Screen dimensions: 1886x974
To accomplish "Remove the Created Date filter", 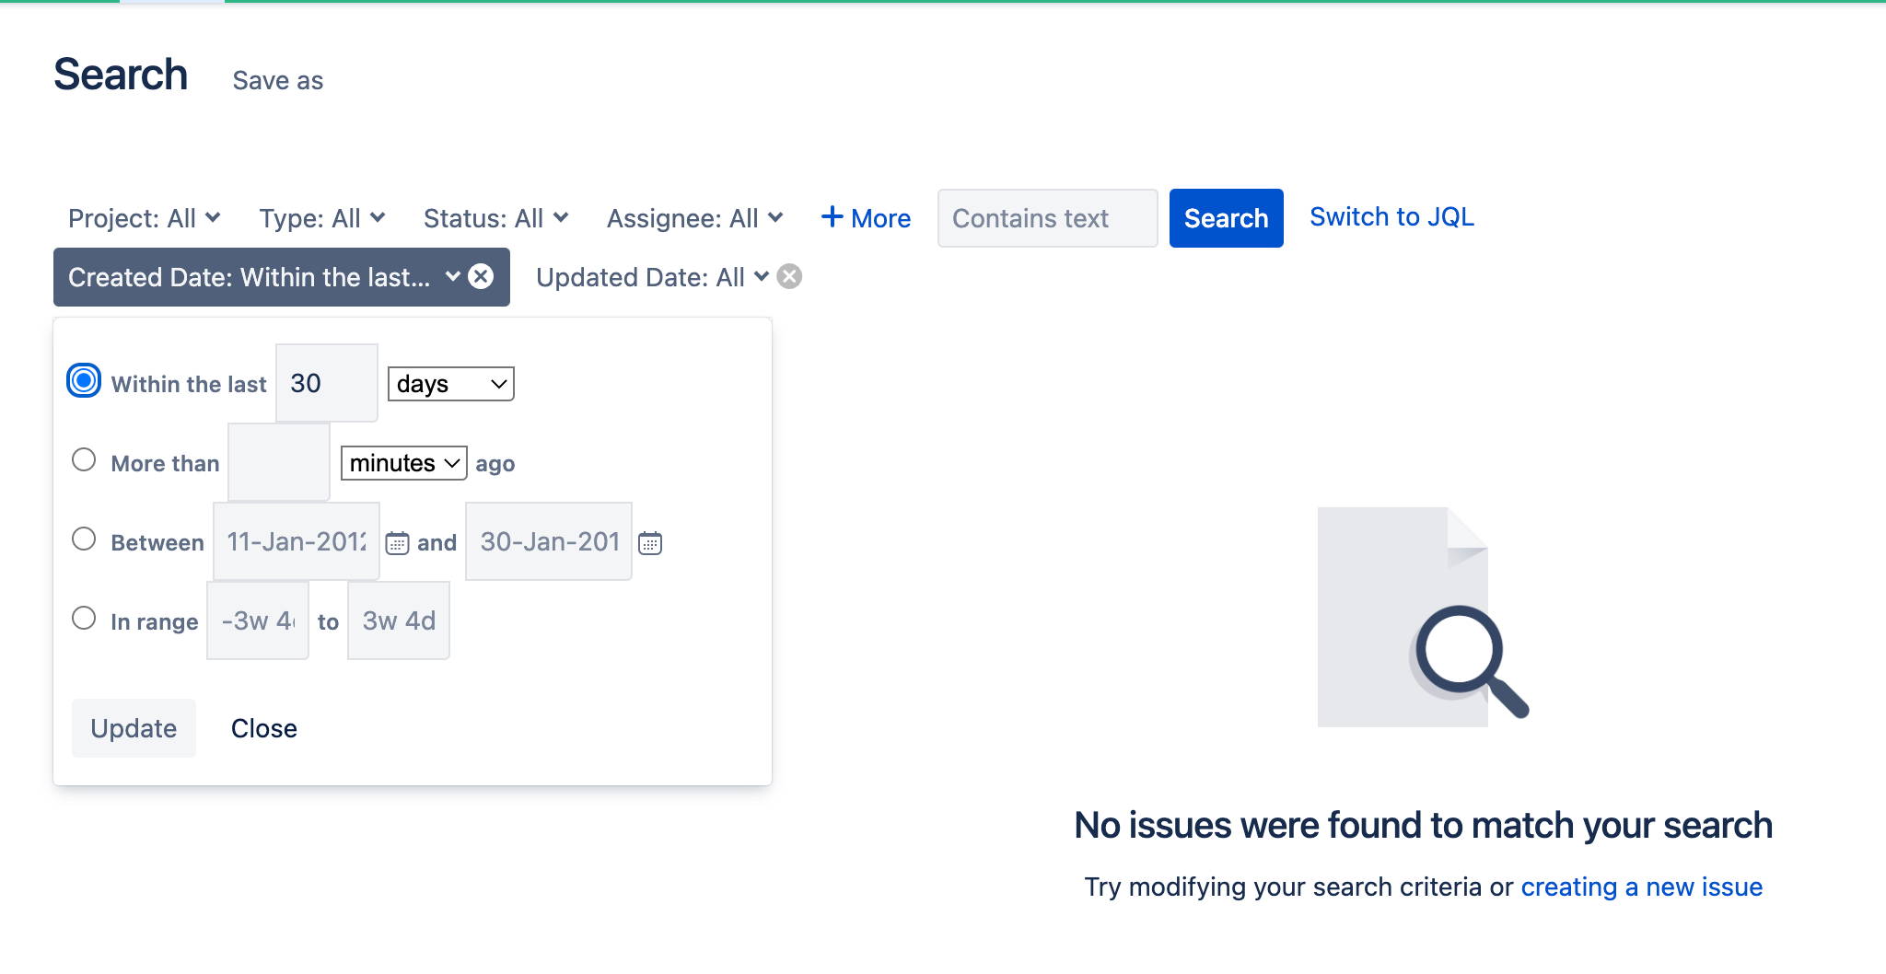I will pos(482,276).
